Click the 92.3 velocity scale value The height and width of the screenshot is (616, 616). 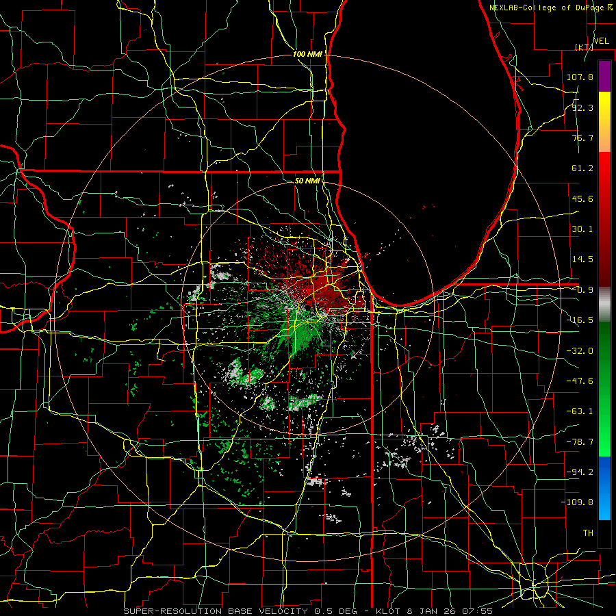pyautogui.click(x=582, y=107)
